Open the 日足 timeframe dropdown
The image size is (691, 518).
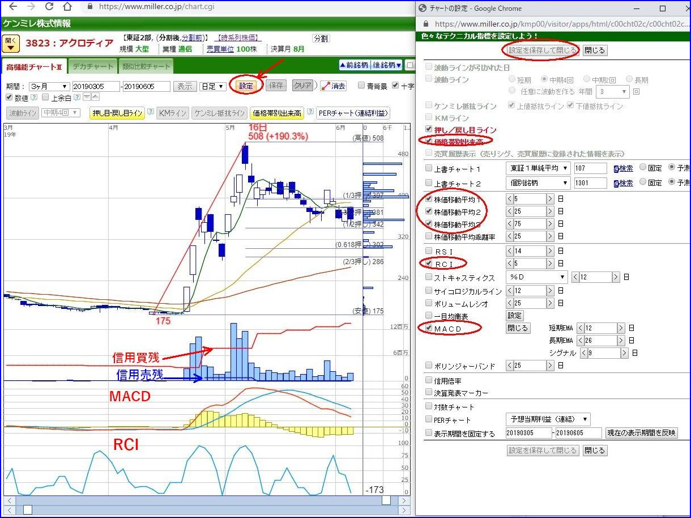coord(214,86)
